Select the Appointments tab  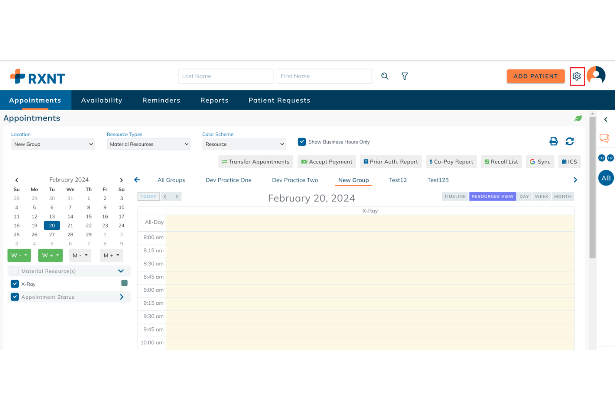click(35, 100)
